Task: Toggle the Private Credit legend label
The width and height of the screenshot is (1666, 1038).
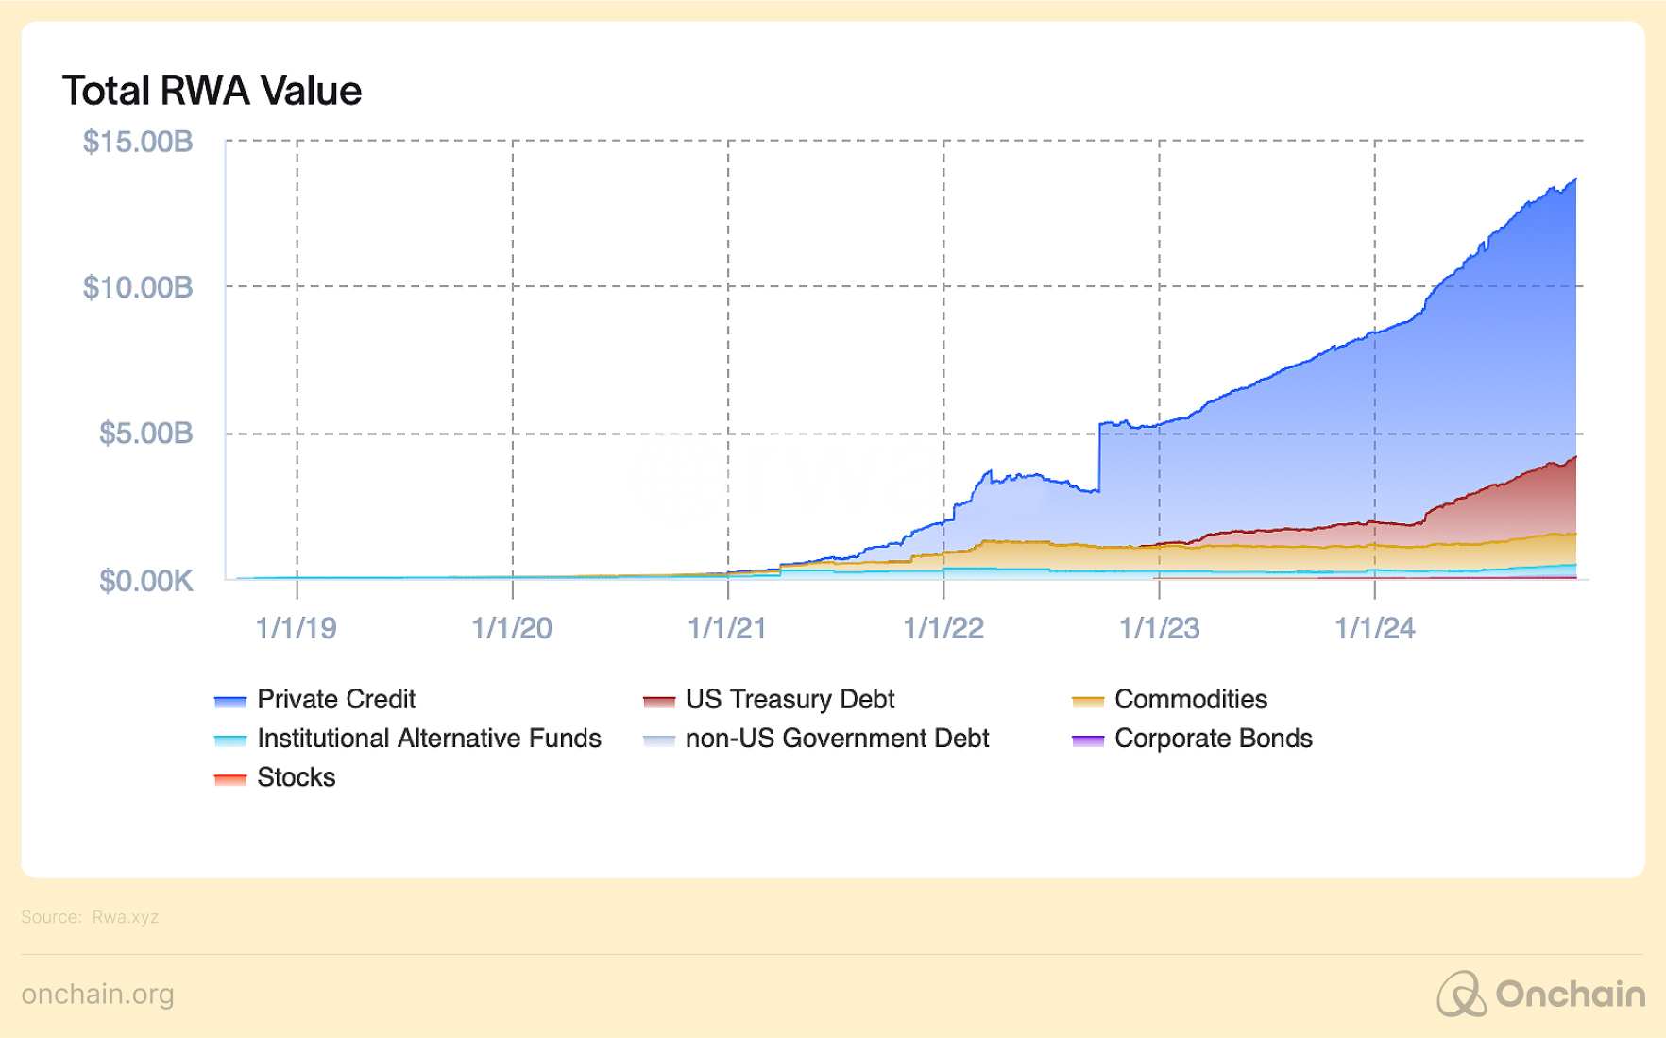Action: 336,699
